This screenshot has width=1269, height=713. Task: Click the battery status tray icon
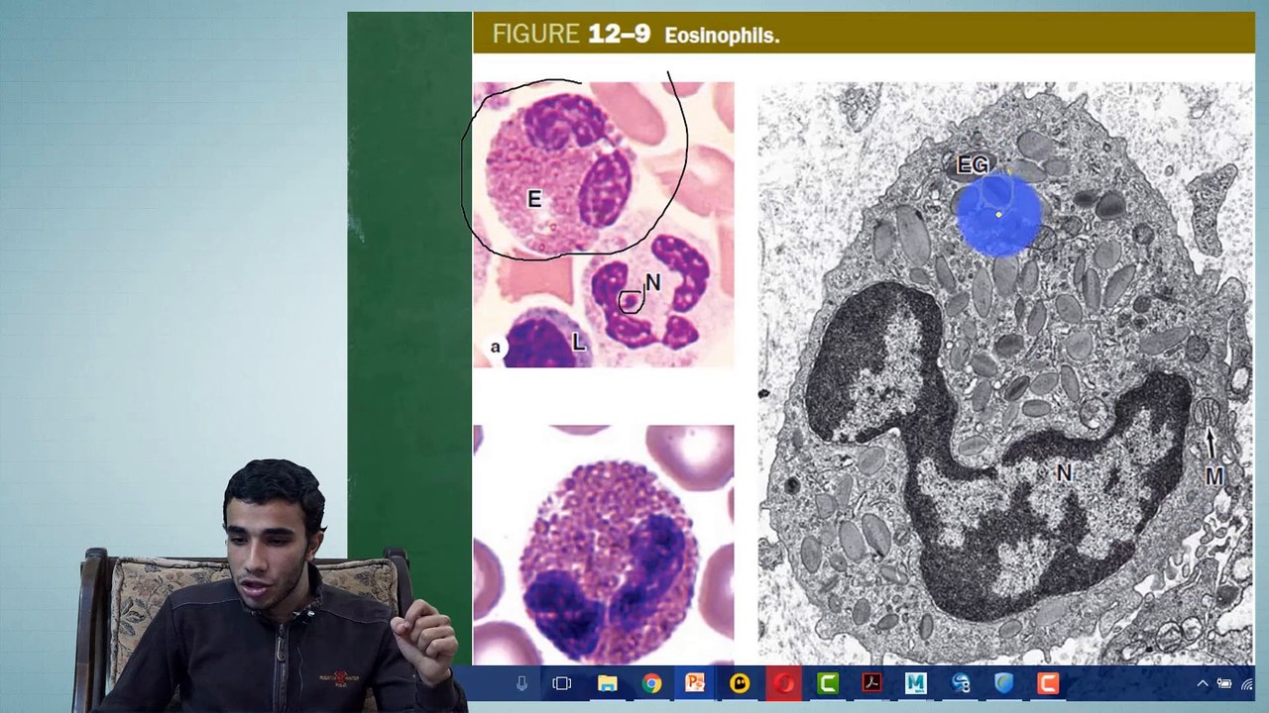point(1224,683)
